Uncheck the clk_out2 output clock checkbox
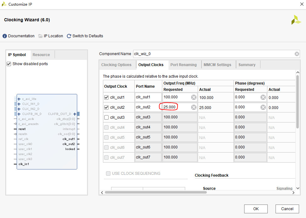This screenshot has height=218, width=306. tap(106, 107)
